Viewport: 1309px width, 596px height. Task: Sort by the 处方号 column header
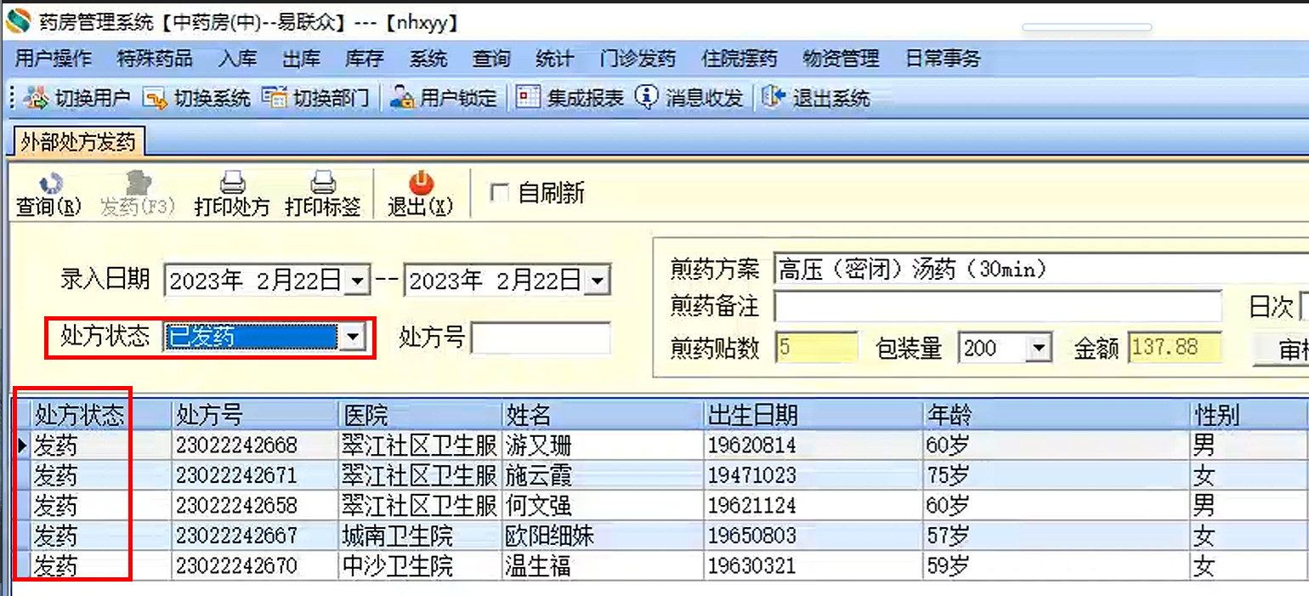(254, 415)
